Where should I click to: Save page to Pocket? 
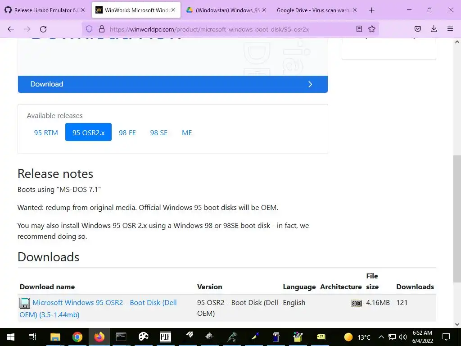[417, 29]
